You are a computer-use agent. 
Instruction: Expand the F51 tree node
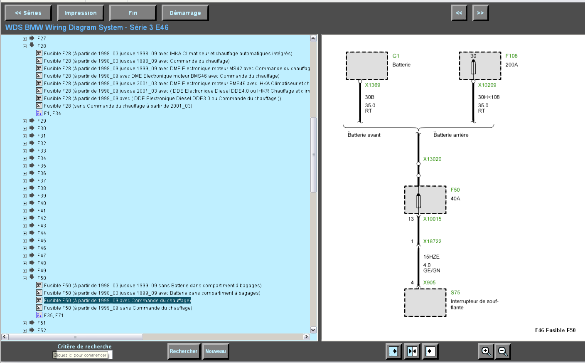[25, 323]
